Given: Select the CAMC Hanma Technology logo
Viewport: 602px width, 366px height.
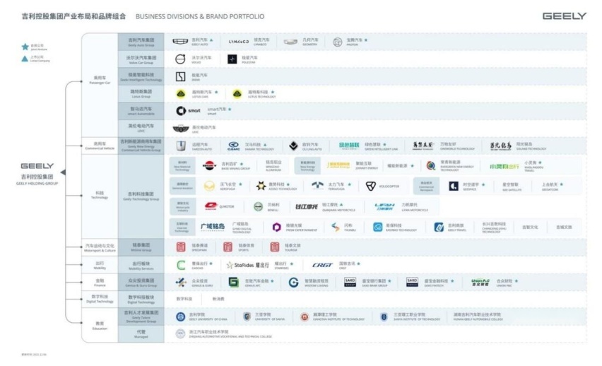Looking at the screenshot, I should 233,146.
